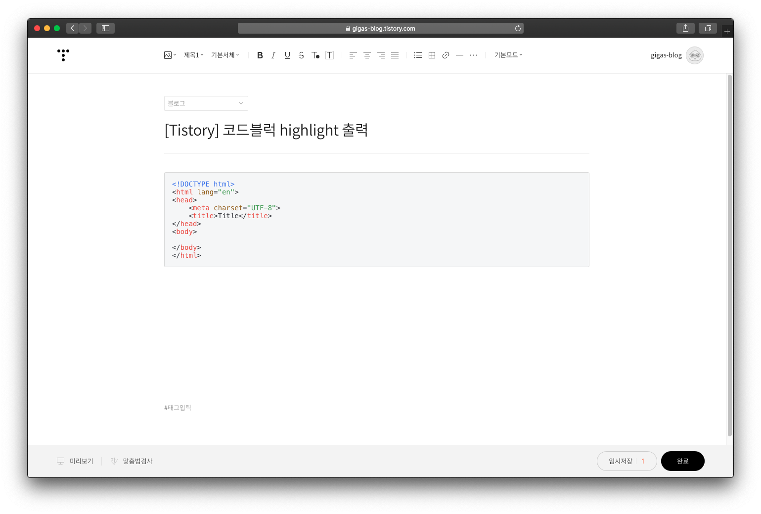Expand the 기본모드 editor mode dropdown
Viewport: 761px width, 514px height.
point(508,55)
